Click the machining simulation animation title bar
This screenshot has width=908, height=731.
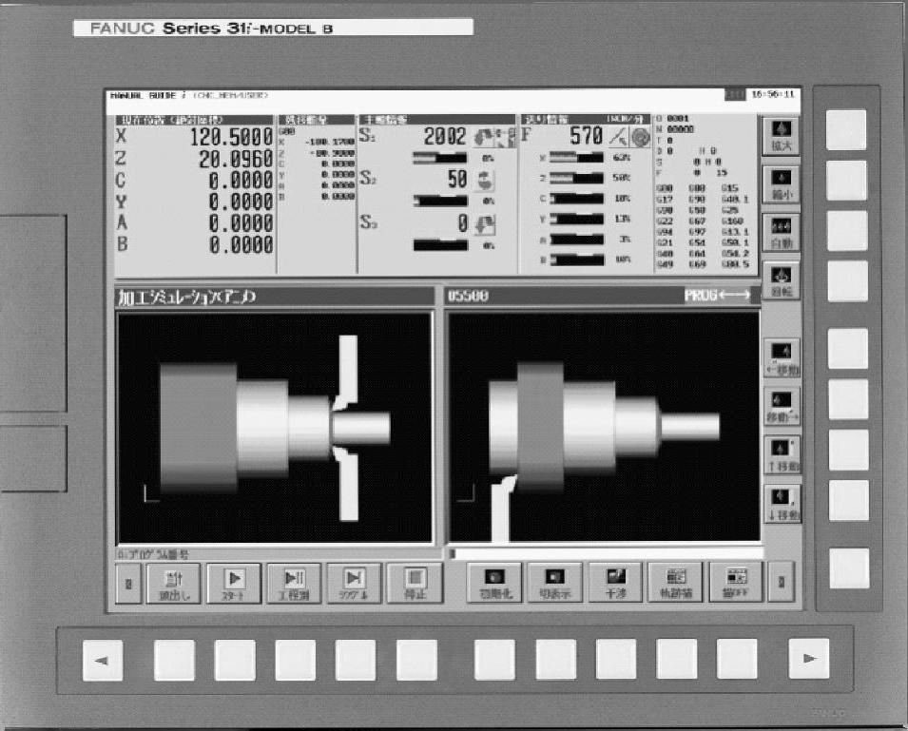pyautogui.click(x=275, y=297)
